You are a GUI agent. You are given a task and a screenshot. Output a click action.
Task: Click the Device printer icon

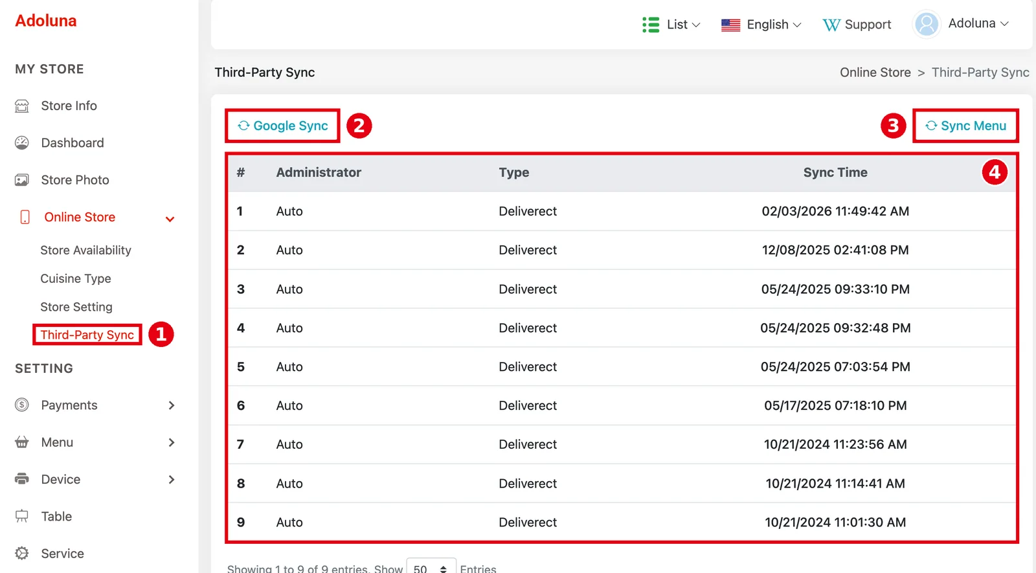point(22,479)
